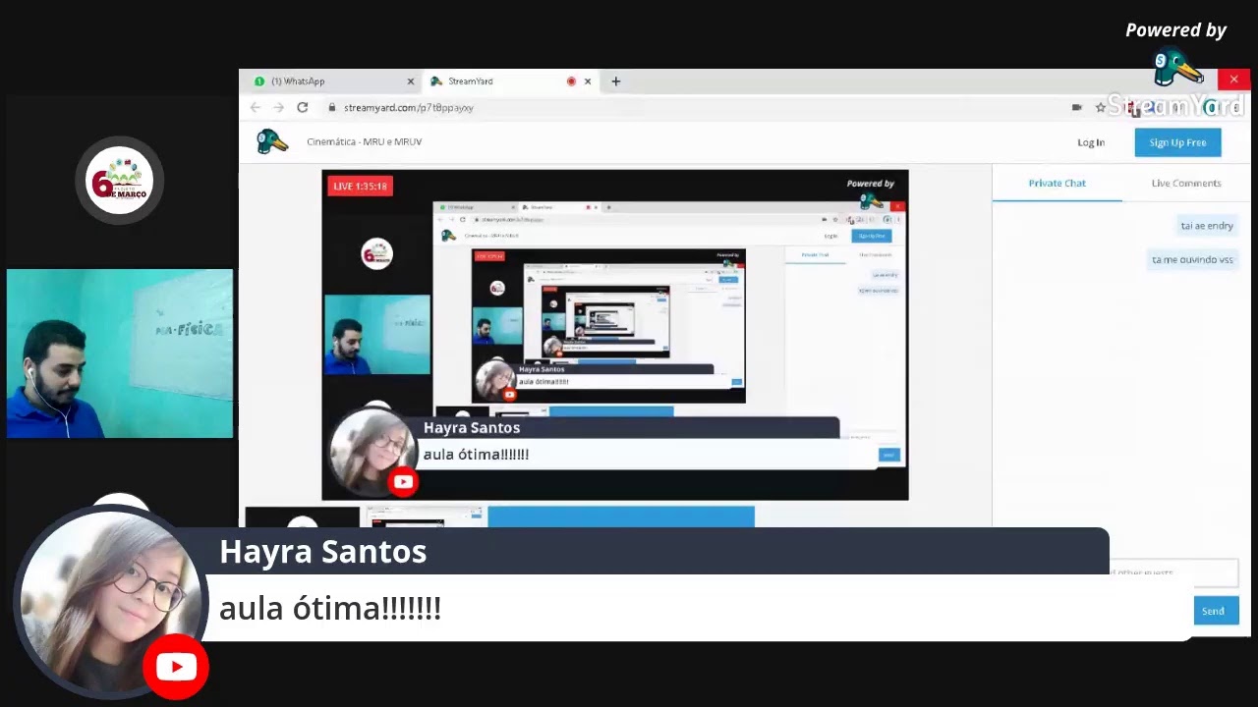This screenshot has height=707, width=1258.
Task: Close the browser window with red X
Action: click(x=1233, y=80)
